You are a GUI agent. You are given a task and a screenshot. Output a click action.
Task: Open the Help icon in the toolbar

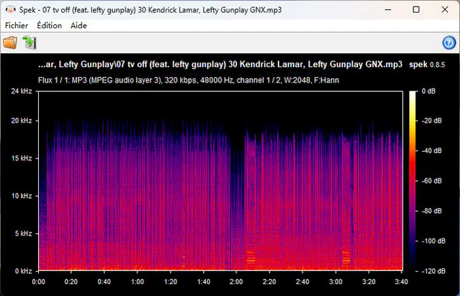449,43
